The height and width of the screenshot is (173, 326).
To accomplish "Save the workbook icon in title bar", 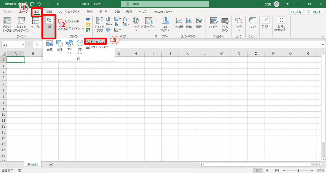I will [x=32, y=4].
